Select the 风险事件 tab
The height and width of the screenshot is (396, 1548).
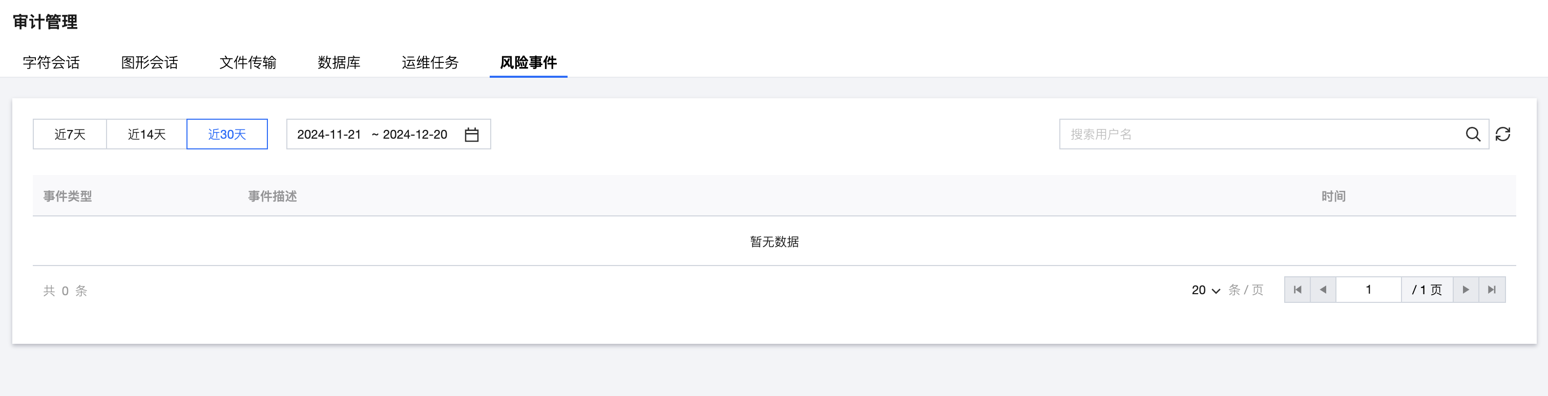click(528, 62)
